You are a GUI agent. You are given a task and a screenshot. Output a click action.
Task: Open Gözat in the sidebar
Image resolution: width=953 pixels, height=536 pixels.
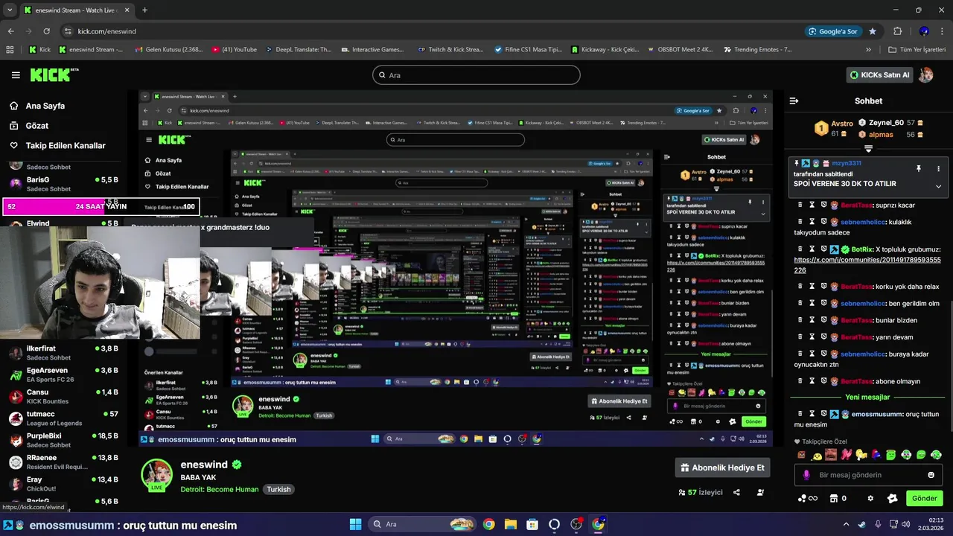pyautogui.click(x=37, y=126)
